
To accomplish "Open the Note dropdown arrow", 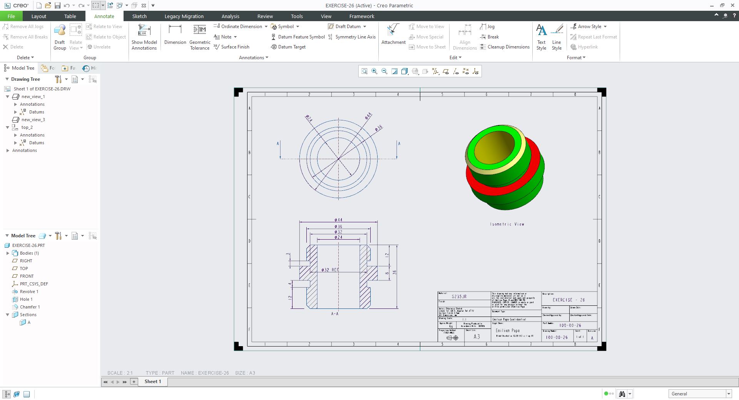I will 235,37.
